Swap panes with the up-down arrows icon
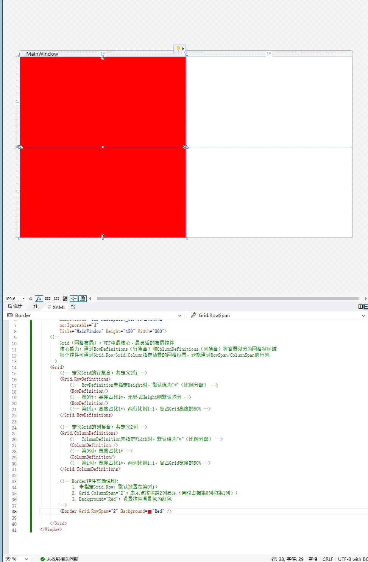368x562 pixels. pos(35,306)
